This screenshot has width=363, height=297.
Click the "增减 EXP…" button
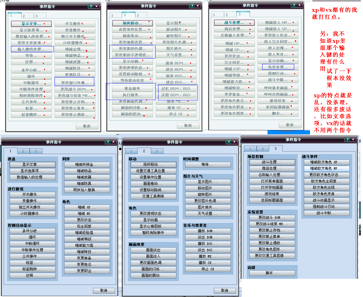pyautogui.click(x=234, y=69)
